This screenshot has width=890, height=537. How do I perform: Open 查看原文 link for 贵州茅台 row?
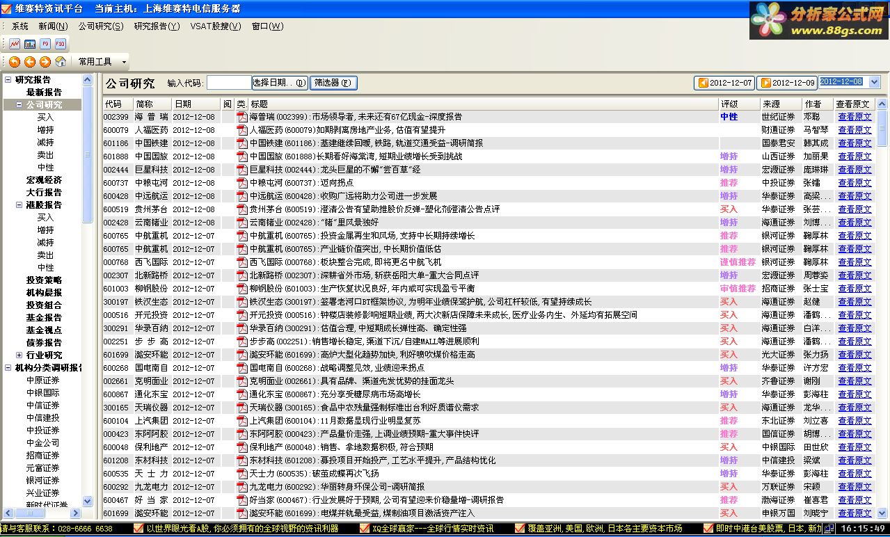[855, 209]
